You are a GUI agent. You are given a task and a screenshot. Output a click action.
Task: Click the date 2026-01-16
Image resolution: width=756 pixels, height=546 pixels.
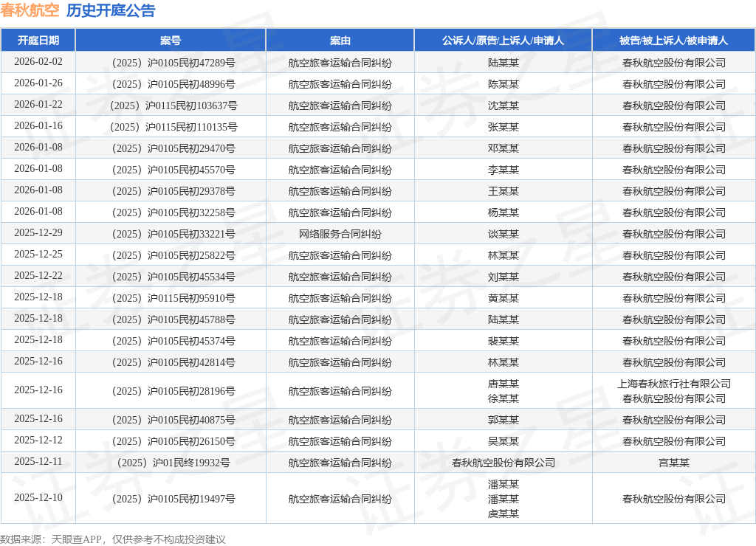pyautogui.click(x=38, y=125)
